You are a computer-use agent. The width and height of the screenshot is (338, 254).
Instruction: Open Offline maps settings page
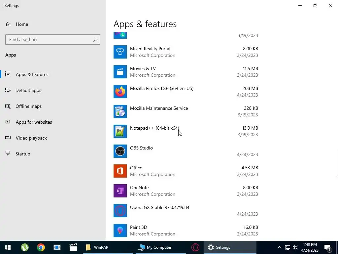[x=53, y=106]
